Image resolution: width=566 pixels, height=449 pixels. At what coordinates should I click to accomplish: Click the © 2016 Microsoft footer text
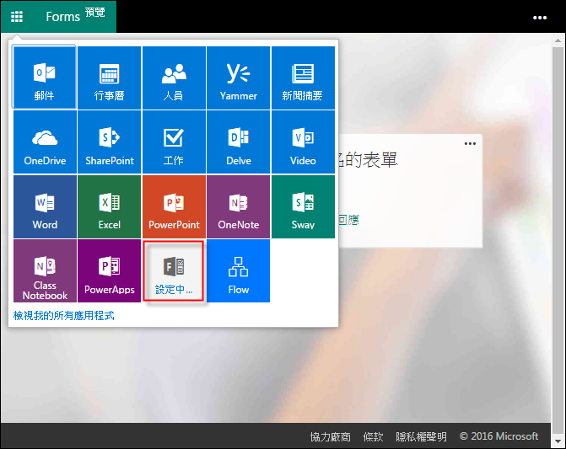pyautogui.click(x=499, y=436)
